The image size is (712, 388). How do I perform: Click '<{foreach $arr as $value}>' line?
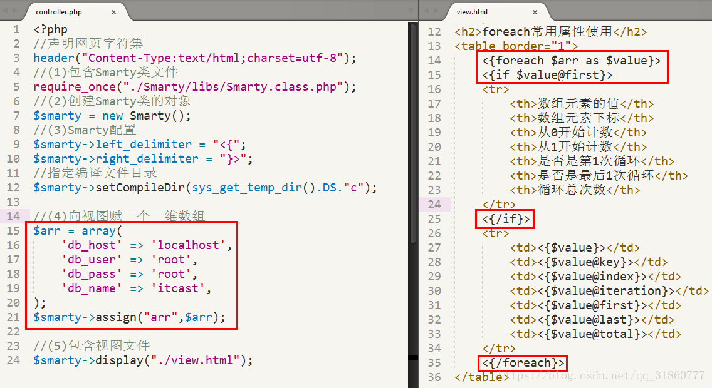(572, 61)
